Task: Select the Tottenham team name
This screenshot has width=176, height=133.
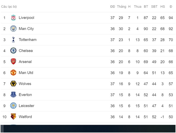Action: tap(28, 40)
